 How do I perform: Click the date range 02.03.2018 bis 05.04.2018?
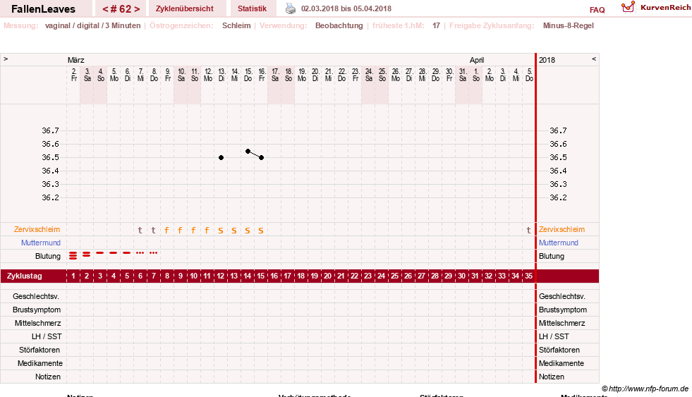point(346,8)
